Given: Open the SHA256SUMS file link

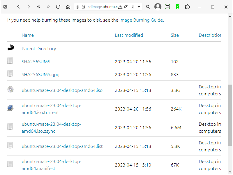Looking at the screenshot, I should (x=36, y=62).
